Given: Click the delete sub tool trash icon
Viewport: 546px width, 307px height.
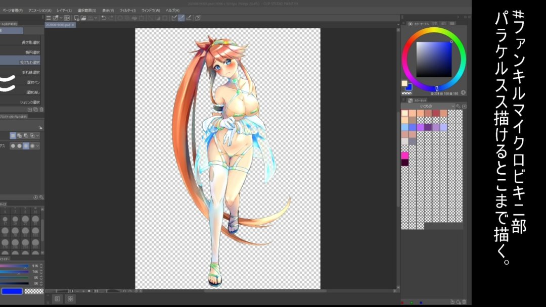Looking at the screenshot, I should point(41,110).
